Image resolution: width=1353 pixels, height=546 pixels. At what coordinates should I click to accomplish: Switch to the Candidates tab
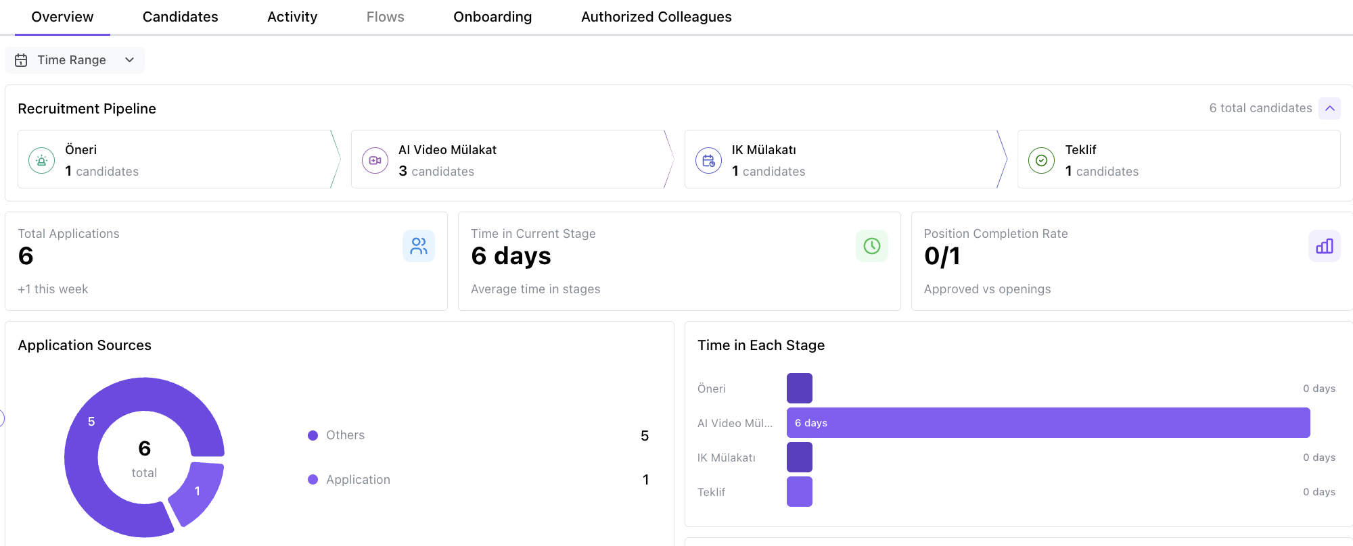tap(180, 17)
